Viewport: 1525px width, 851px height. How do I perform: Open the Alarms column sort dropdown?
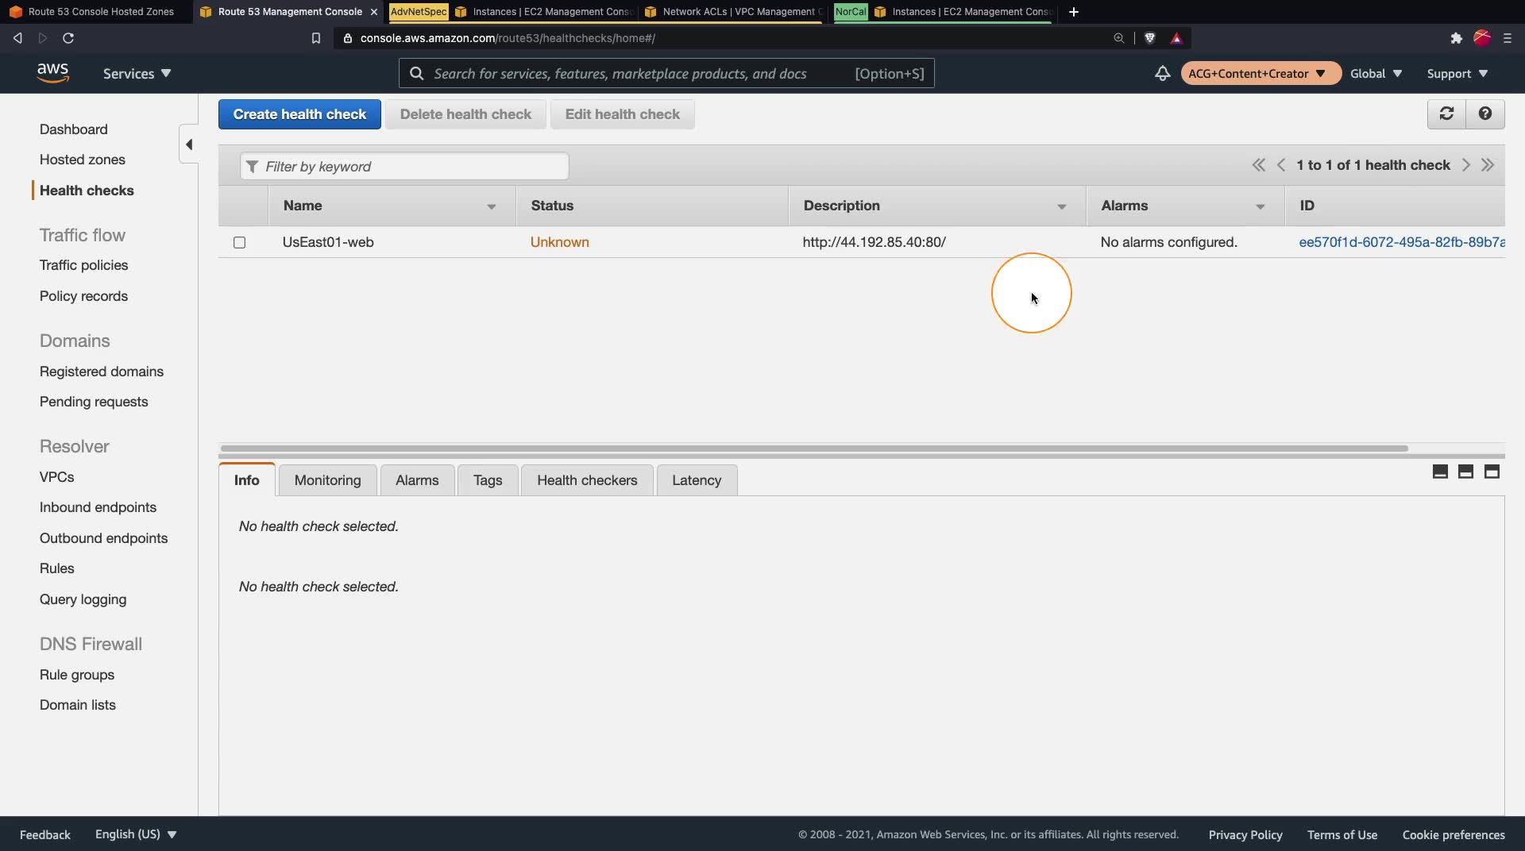1260,206
